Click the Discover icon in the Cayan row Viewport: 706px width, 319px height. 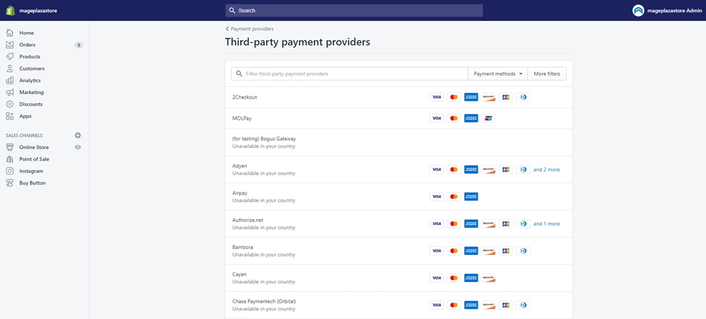point(488,278)
